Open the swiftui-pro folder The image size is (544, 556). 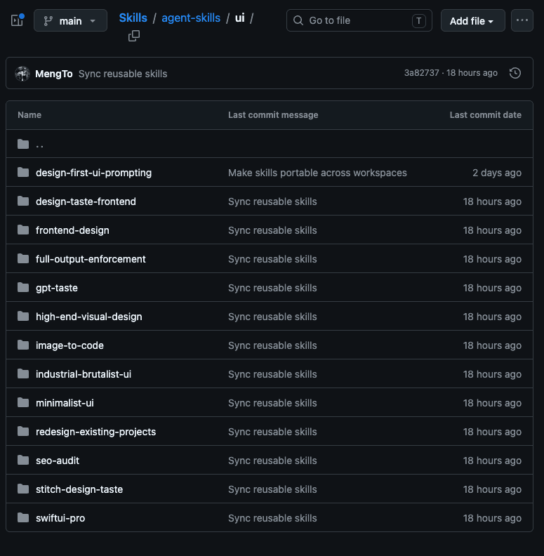[60, 518]
